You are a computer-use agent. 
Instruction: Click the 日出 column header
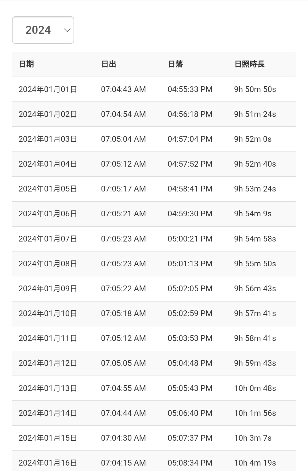tap(109, 64)
